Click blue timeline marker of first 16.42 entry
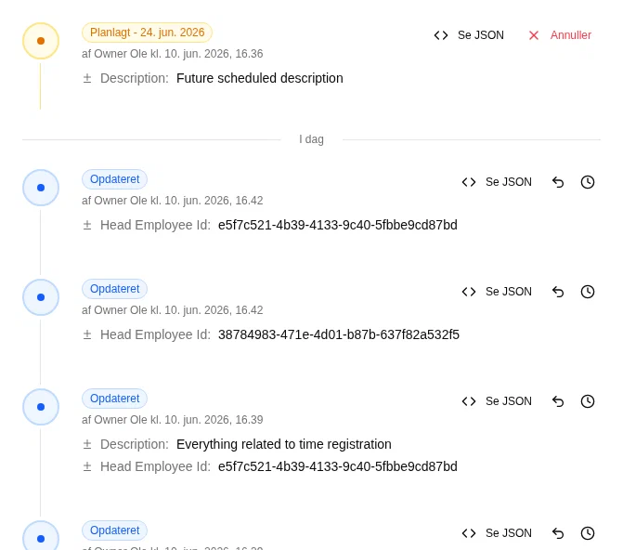 (x=41, y=188)
